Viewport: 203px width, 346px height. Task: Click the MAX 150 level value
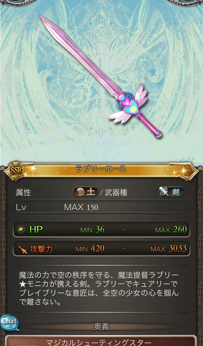[x=81, y=207]
